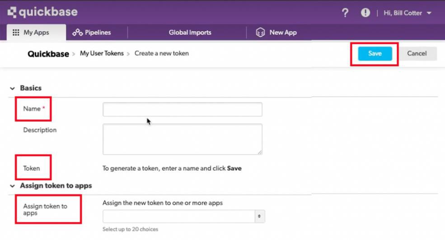Focus the Name text field
This screenshot has width=445, height=240.
point(182,109)
